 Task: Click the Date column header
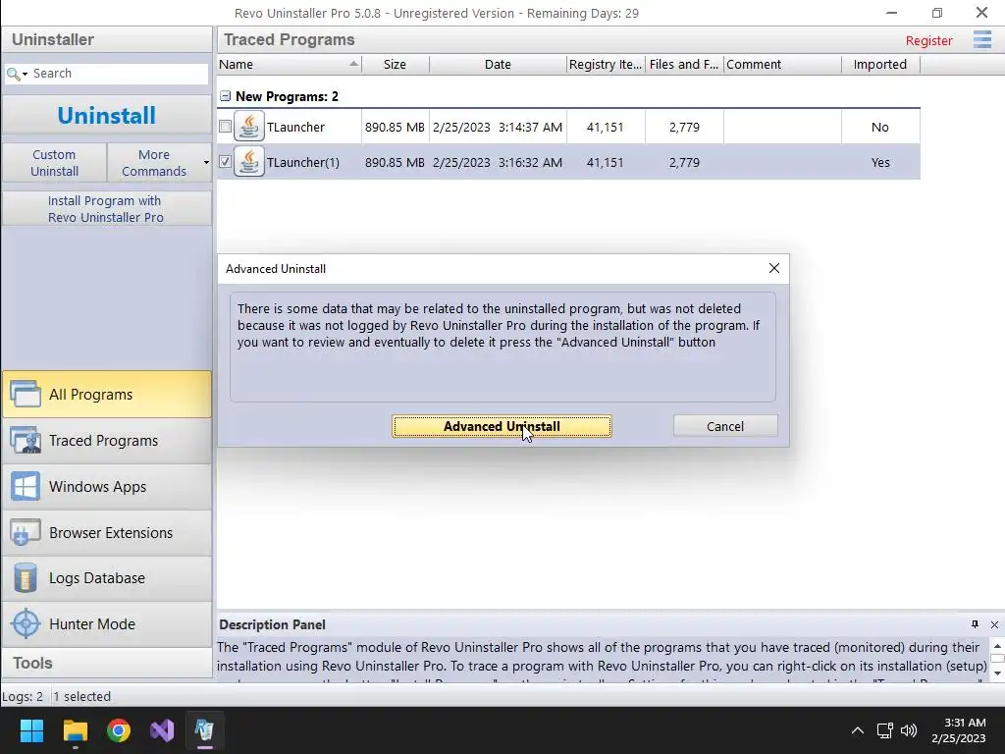coord(498,64)
